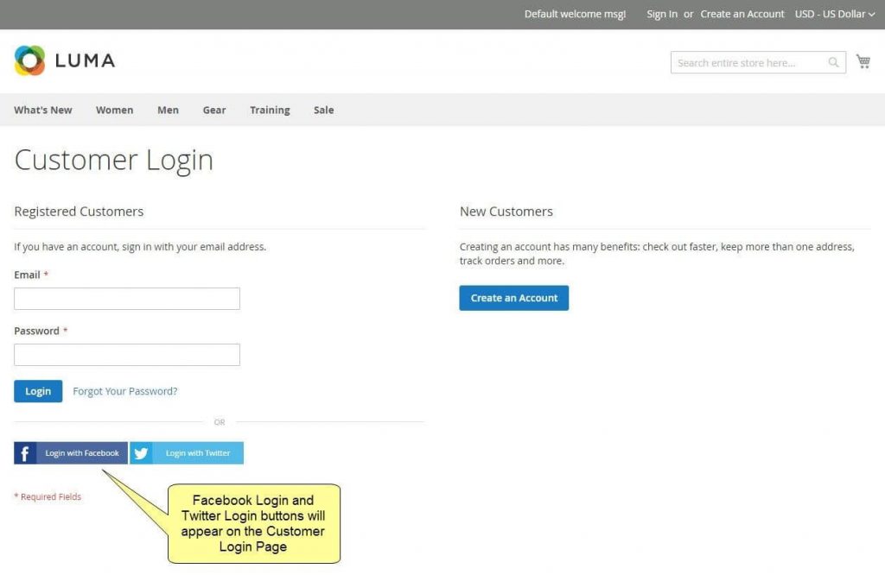Image resolution: width=885 pixels, height=575 pixels.
Task: Click the Facebook f icon
Action: (x=25, y=453)
